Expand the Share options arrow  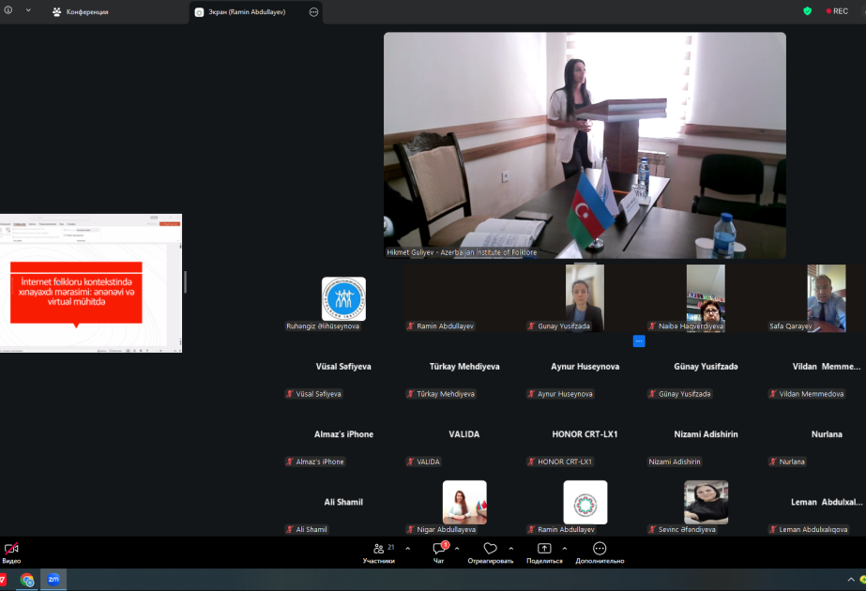(x=565, y=549)
